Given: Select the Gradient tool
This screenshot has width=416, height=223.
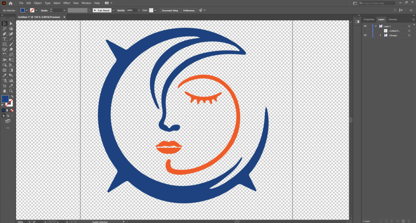Looking at the screenshot, I should pyautogui.click(x=11, y=70).
